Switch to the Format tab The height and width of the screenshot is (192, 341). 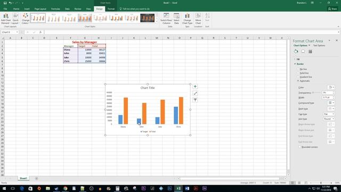pyautogui.click(x=111, y=9)
